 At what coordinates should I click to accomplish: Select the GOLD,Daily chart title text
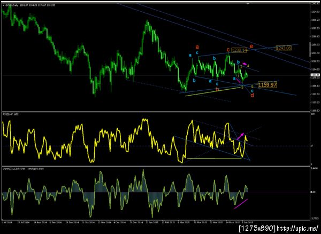tap(12, 5)
